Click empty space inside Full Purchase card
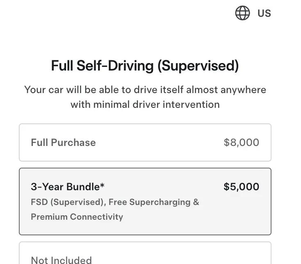 tap(160, 142)
